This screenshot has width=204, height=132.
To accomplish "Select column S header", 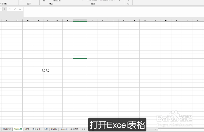I will tap(187, 20).
